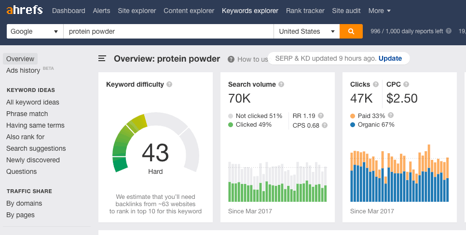The image size is (466, 235).
Task: Click the Search volume help icon
Action: click(281, 84)
